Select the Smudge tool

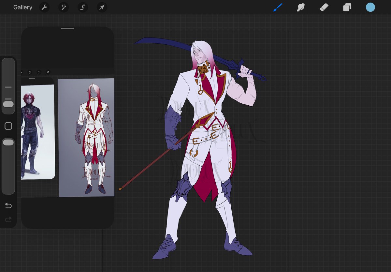click(300, 7)
